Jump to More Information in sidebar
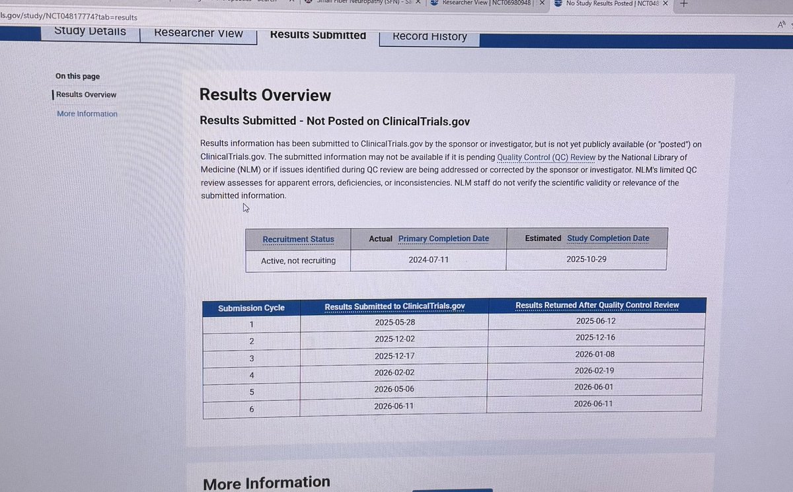793x492 pixels. click(x=87, y=114)
